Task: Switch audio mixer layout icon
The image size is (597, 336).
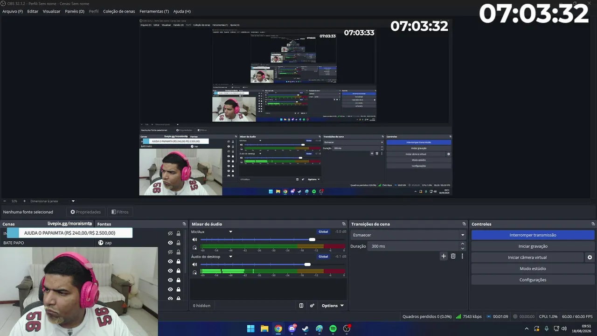Action: click(x=301, y=306)
